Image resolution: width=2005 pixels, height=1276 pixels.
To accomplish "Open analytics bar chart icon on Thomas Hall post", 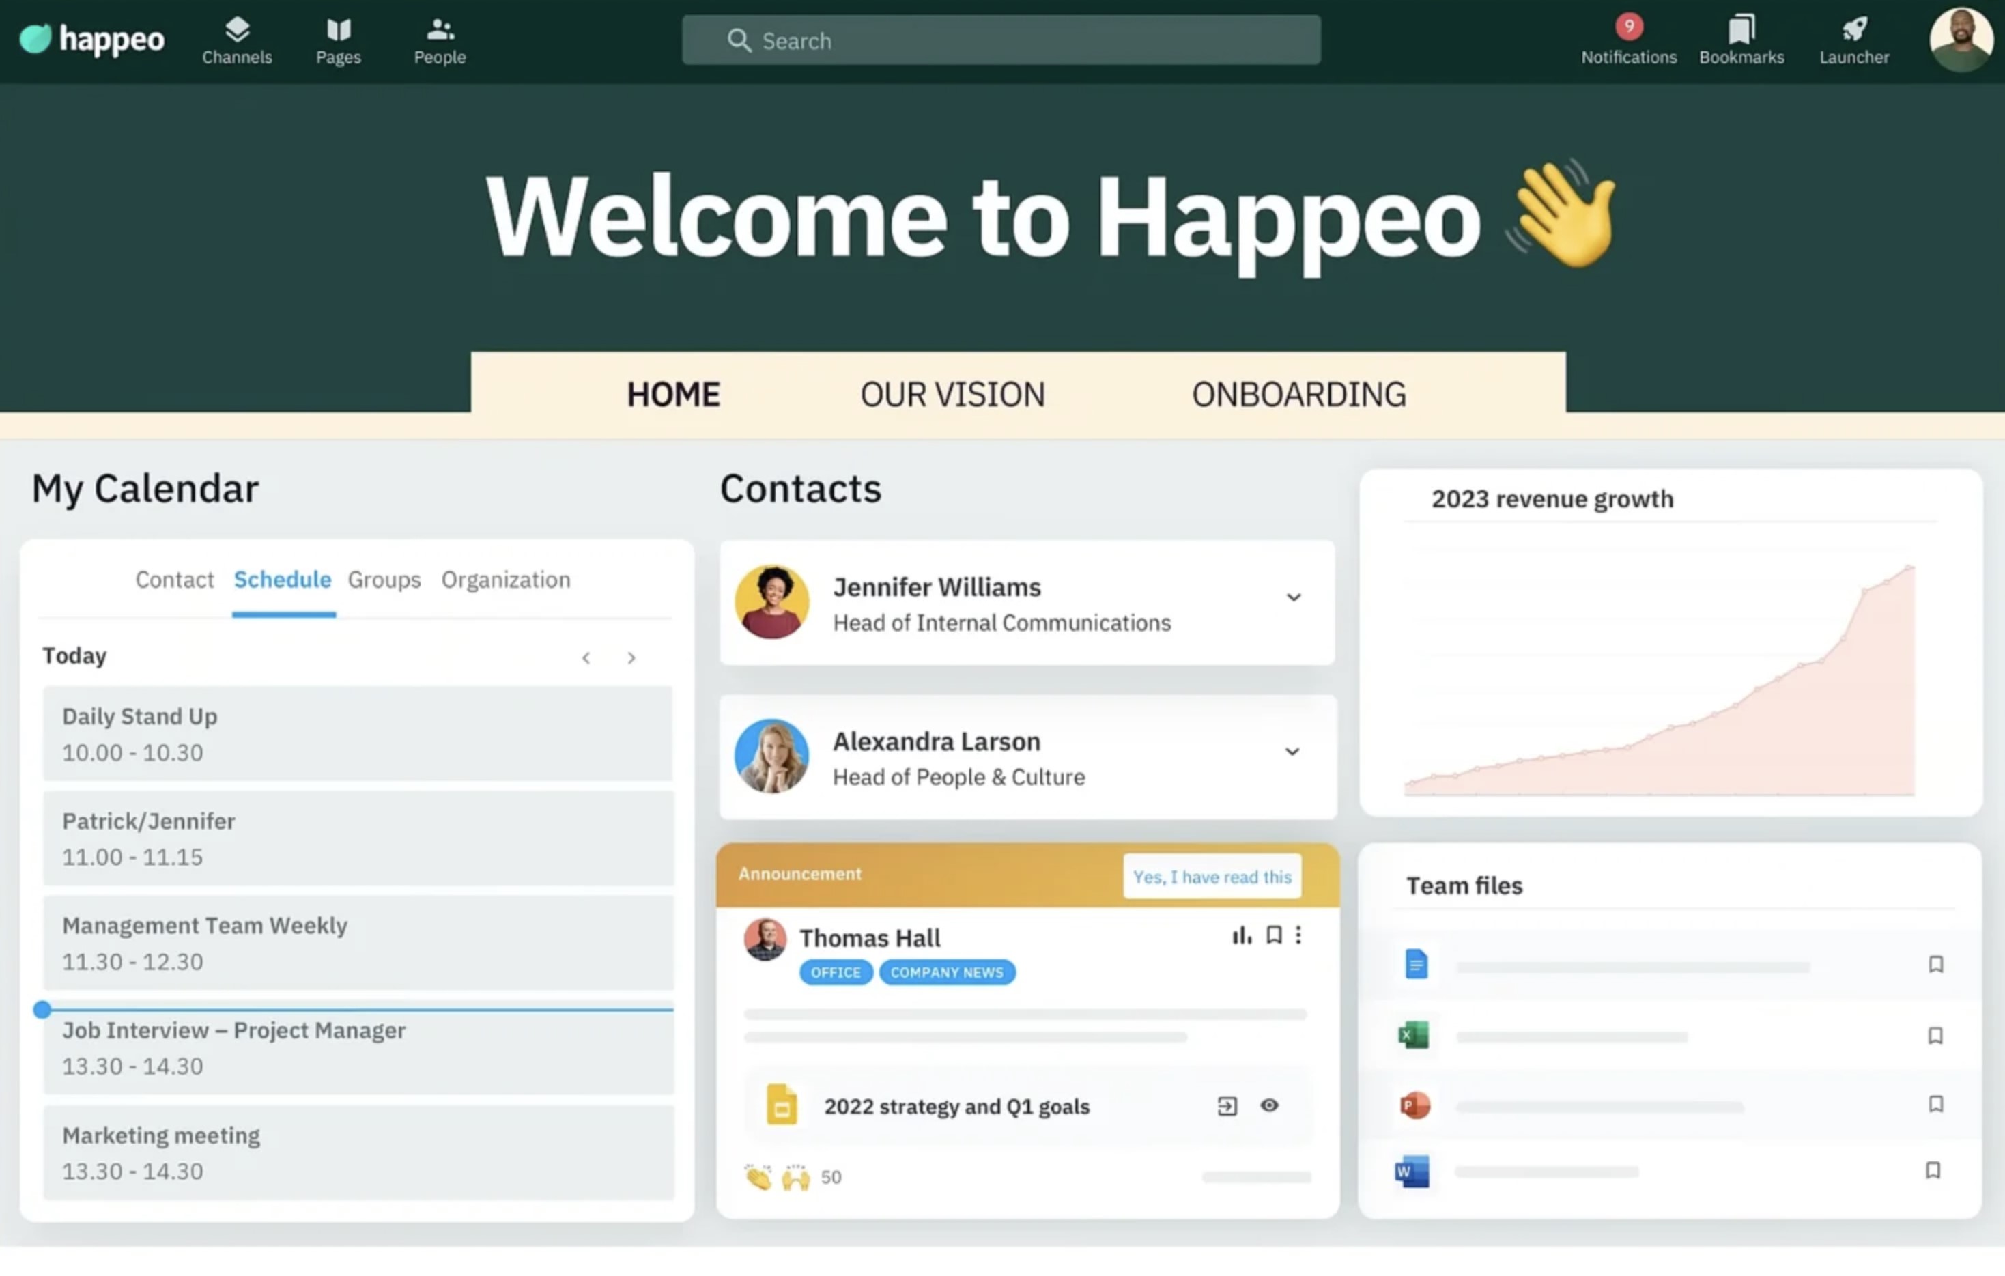I will 1242,935.
